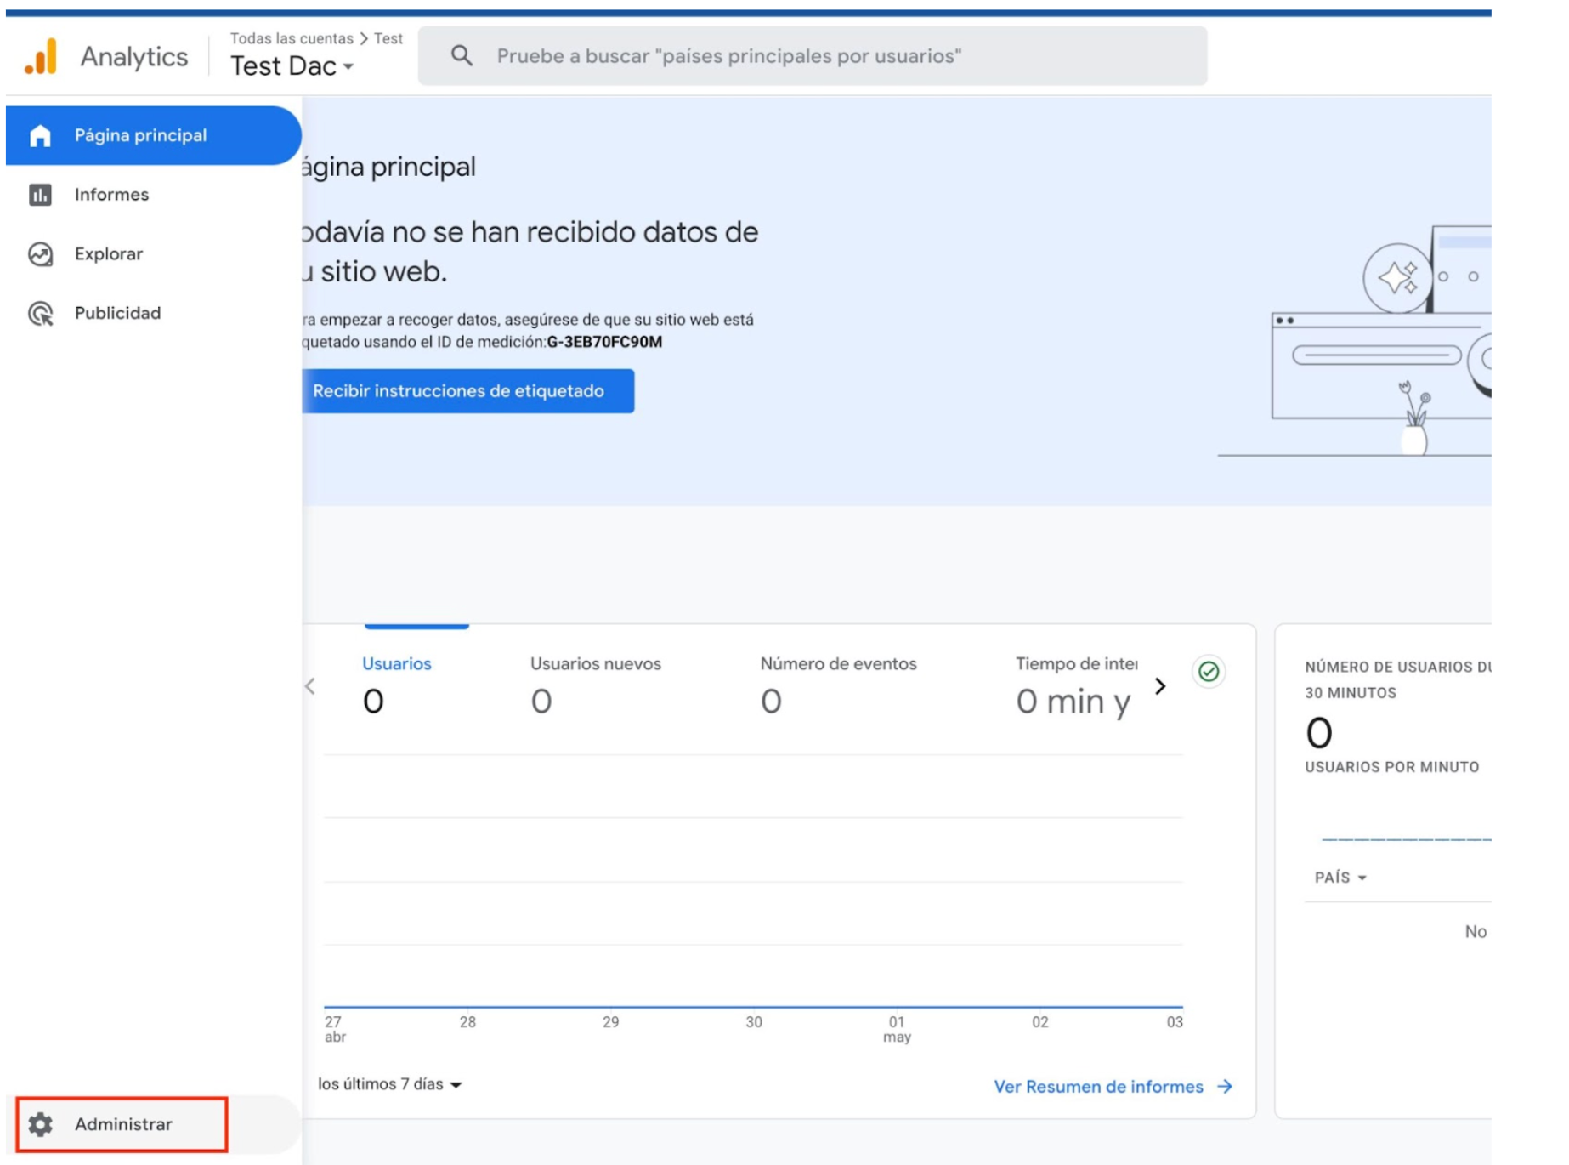The image size is (1569, 1165).
Task: Click the Administrar gear icon
Action: point(40,1124)
